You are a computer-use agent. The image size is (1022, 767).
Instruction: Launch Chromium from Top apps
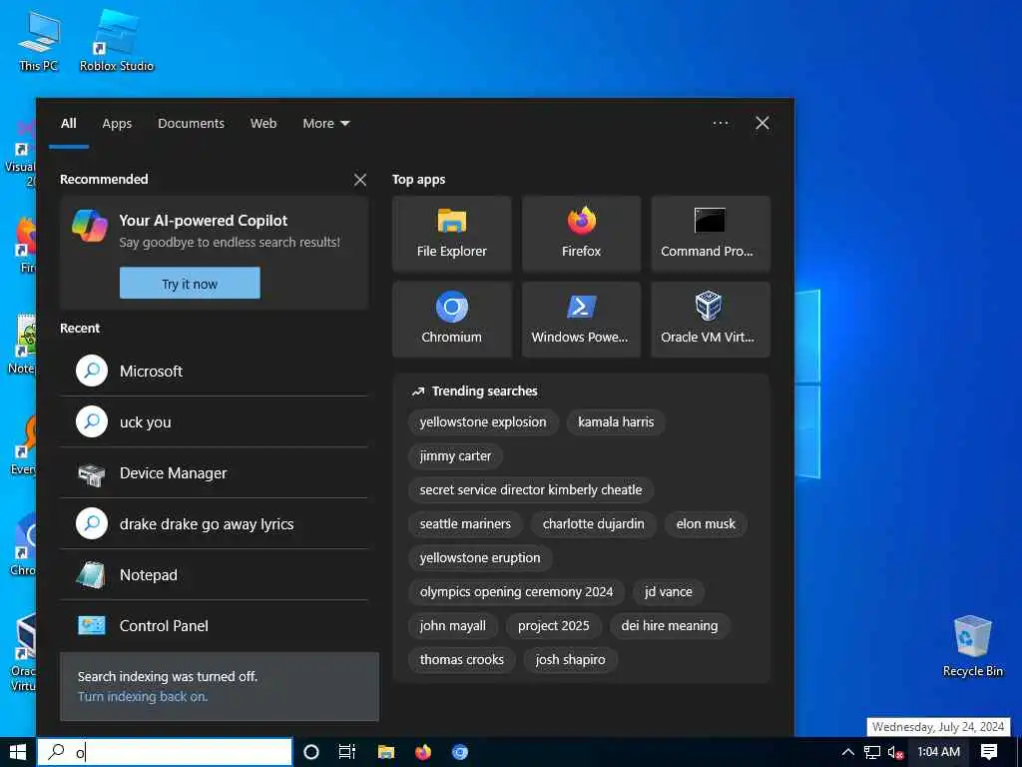pos(452,320)
